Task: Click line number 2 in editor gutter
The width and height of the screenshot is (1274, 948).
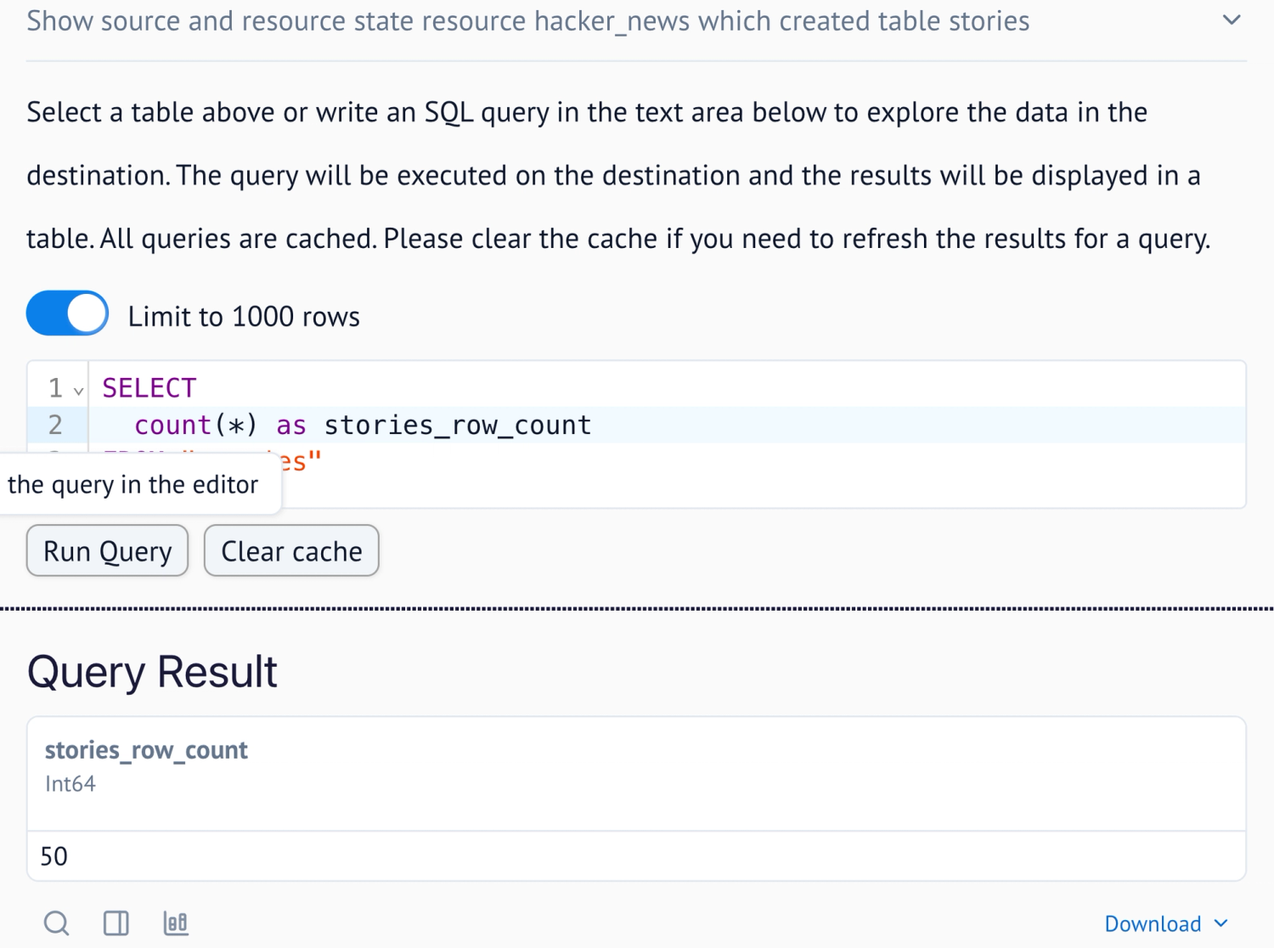Action: [55, 425]
